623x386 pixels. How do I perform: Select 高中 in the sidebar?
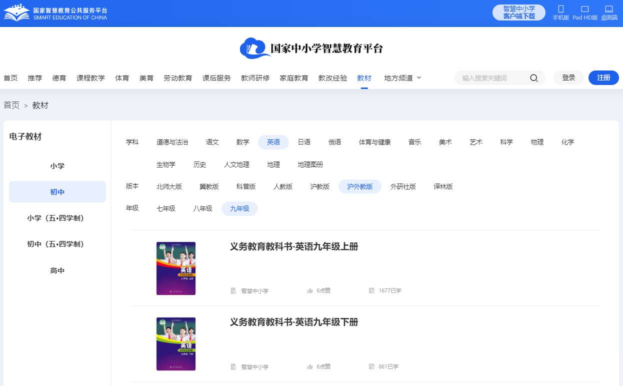click(x=57, y=270)
